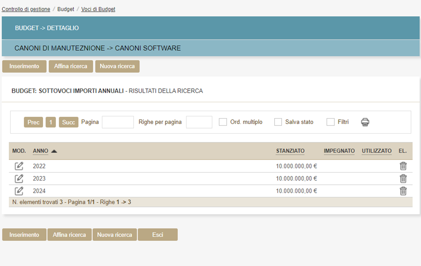Check the Salva stato option
The image size is (421, 266).
click(x=278, y=122)
